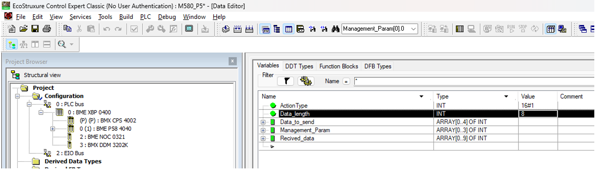Expand the Management_Param array variable
601x173 pixels.
263,130
